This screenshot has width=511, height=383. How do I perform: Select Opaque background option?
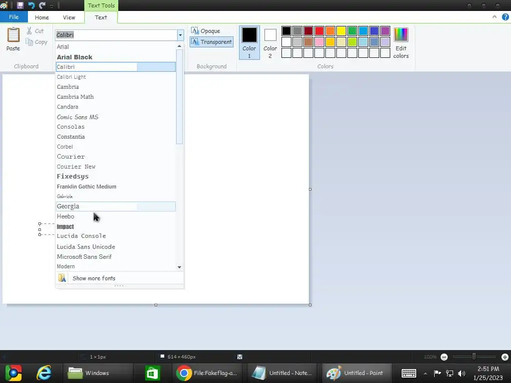[206, 31]
